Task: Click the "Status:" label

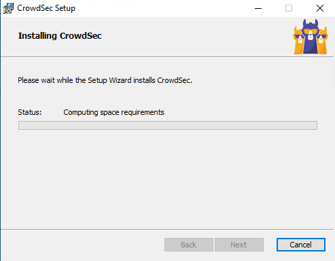Action: (x=30, y=112)
